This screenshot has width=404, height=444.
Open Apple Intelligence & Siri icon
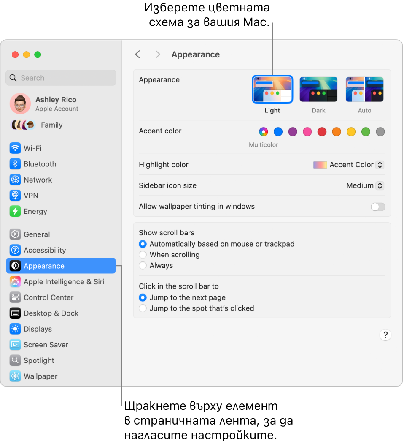[x=15, y=282]
